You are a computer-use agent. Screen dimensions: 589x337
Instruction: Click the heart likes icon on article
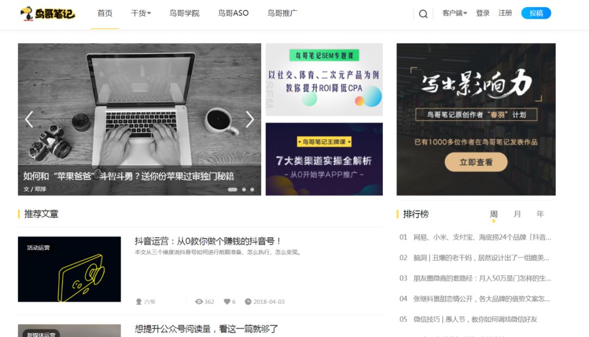tap(227, 302)
